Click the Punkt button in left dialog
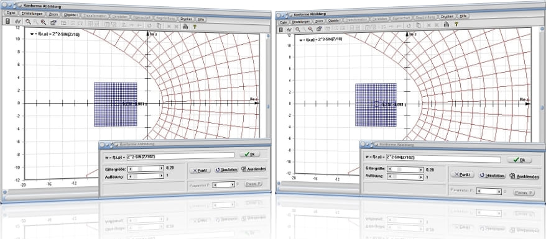546x239 pixels. click(200, 171)
